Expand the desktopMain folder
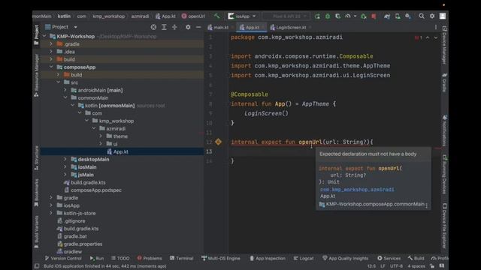481x270 pixels. (x=65, y=159)
